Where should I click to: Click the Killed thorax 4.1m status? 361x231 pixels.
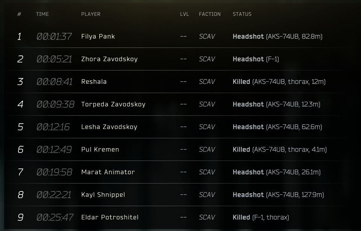(x=280, y=150)
